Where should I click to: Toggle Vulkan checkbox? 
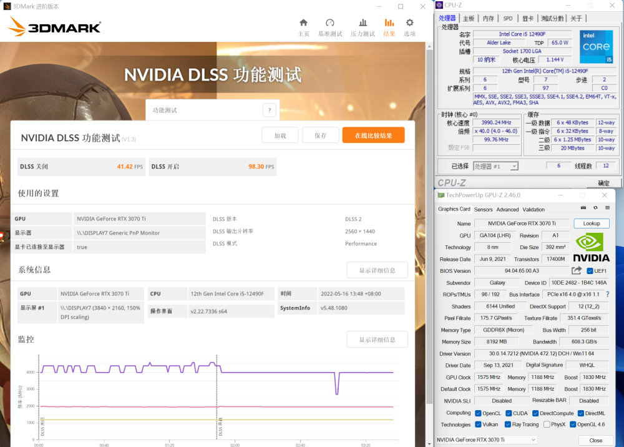pos(479,425)
